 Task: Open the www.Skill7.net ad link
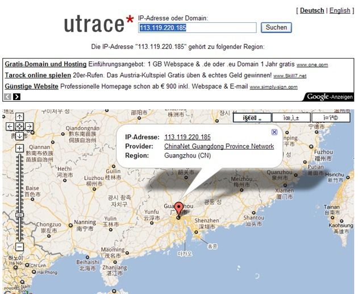[290, 76]
